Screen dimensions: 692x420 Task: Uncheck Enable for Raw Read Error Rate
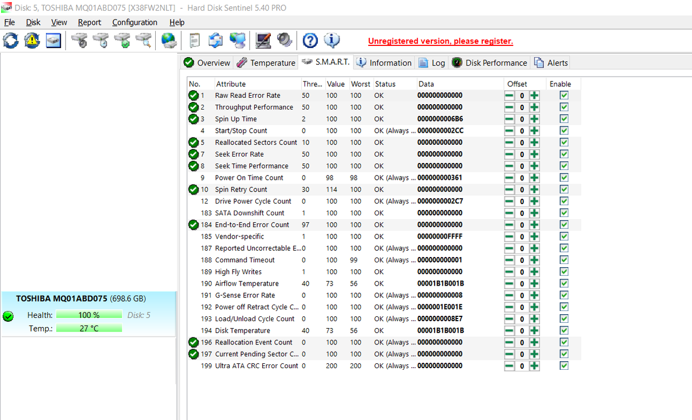tap(564, 95)
